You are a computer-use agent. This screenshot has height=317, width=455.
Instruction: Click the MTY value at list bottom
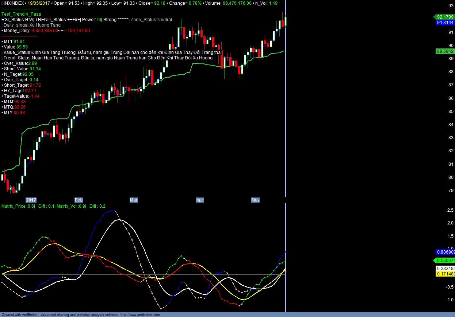[x=14, y=113]
